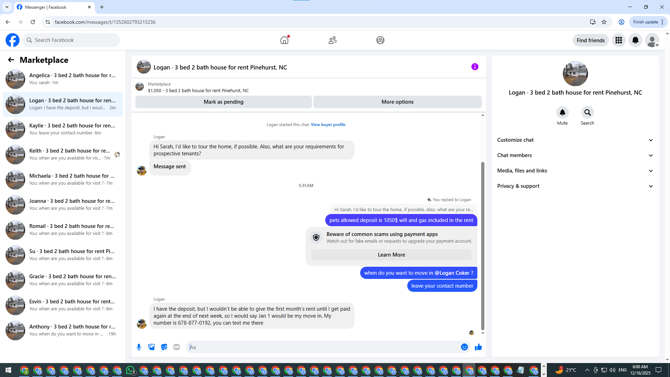Expand the Customize chat section
The width and height of the screenshot is (670, 377).
coord(575,140)
